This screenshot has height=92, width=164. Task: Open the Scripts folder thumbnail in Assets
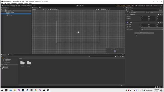tap(29, 63)
